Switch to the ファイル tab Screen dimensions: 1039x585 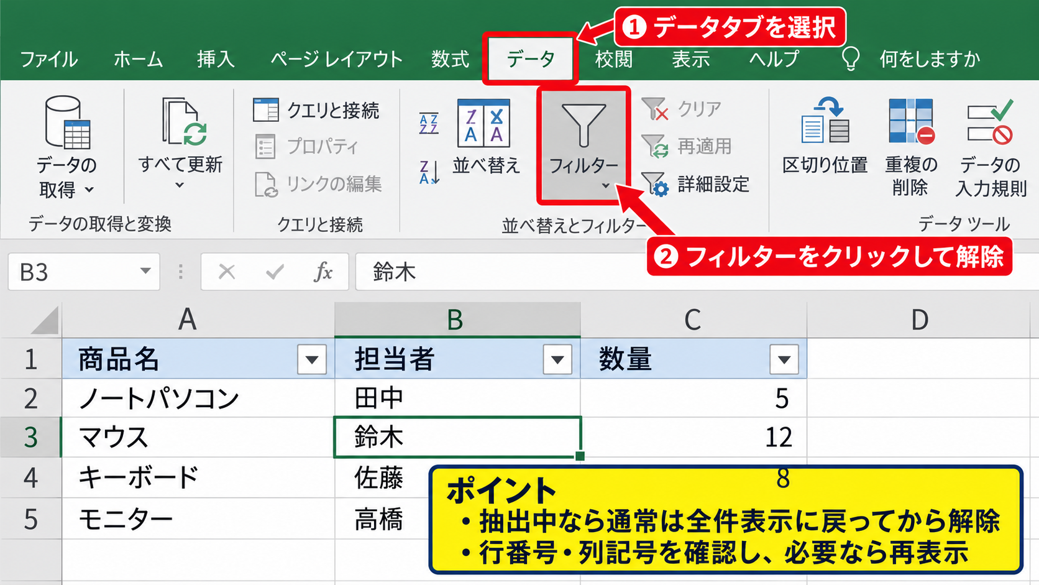point(49,59)
